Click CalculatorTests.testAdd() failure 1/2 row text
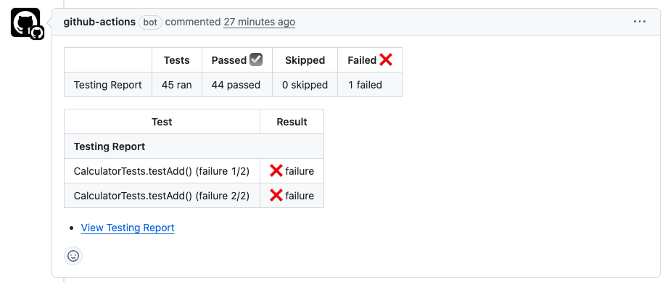 pyautogui.click(x=162, y=171)
